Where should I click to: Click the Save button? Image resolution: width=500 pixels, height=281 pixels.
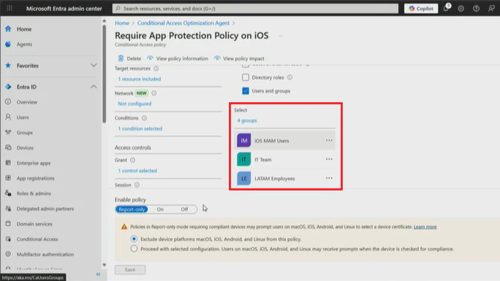click(x=130, y=269)
